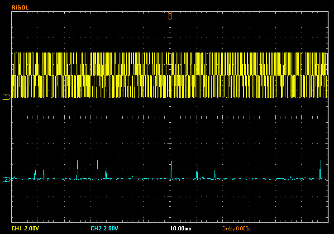Click the Delay:0.000s readout
Image resolution: width=334 pixels, height=234 pixels.
236,228
